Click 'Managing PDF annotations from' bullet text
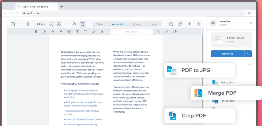 82,91
